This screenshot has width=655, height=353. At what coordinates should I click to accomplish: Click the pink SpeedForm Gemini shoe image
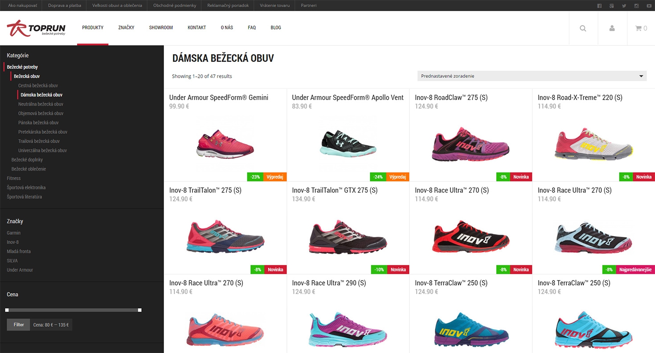(x=225, y=144)
